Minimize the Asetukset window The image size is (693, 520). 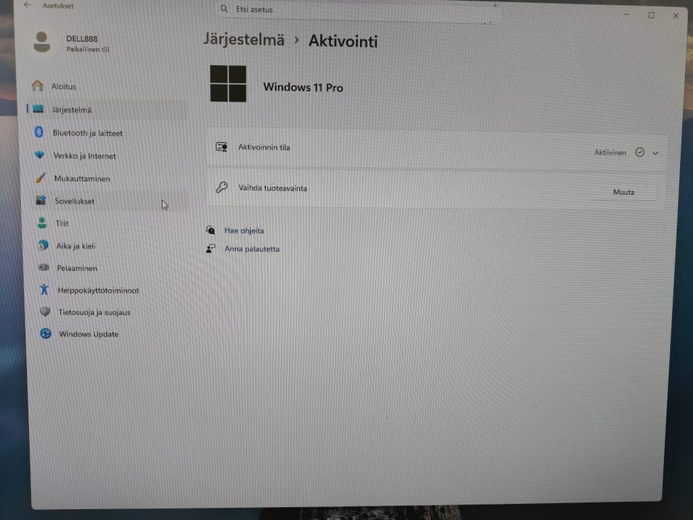tap(627, 14)
